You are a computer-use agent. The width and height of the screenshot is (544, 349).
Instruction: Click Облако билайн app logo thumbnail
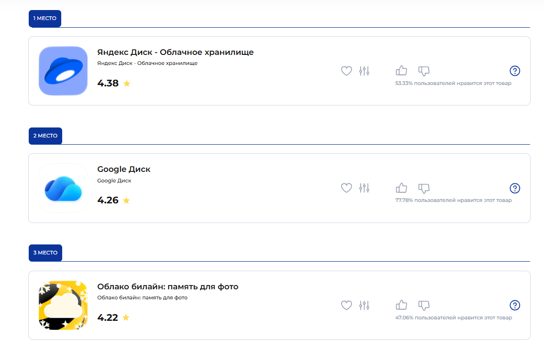[x=63, y=305]
